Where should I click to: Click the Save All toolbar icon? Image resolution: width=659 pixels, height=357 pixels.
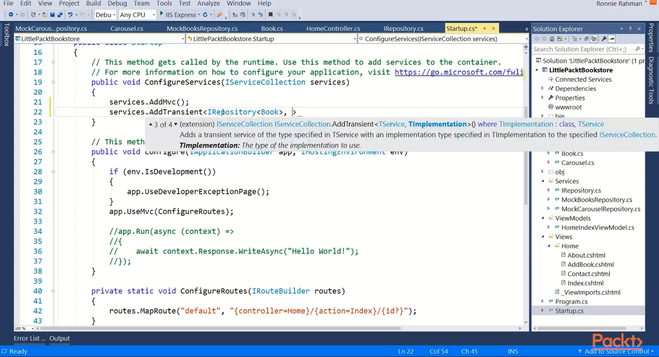point(60,15)
